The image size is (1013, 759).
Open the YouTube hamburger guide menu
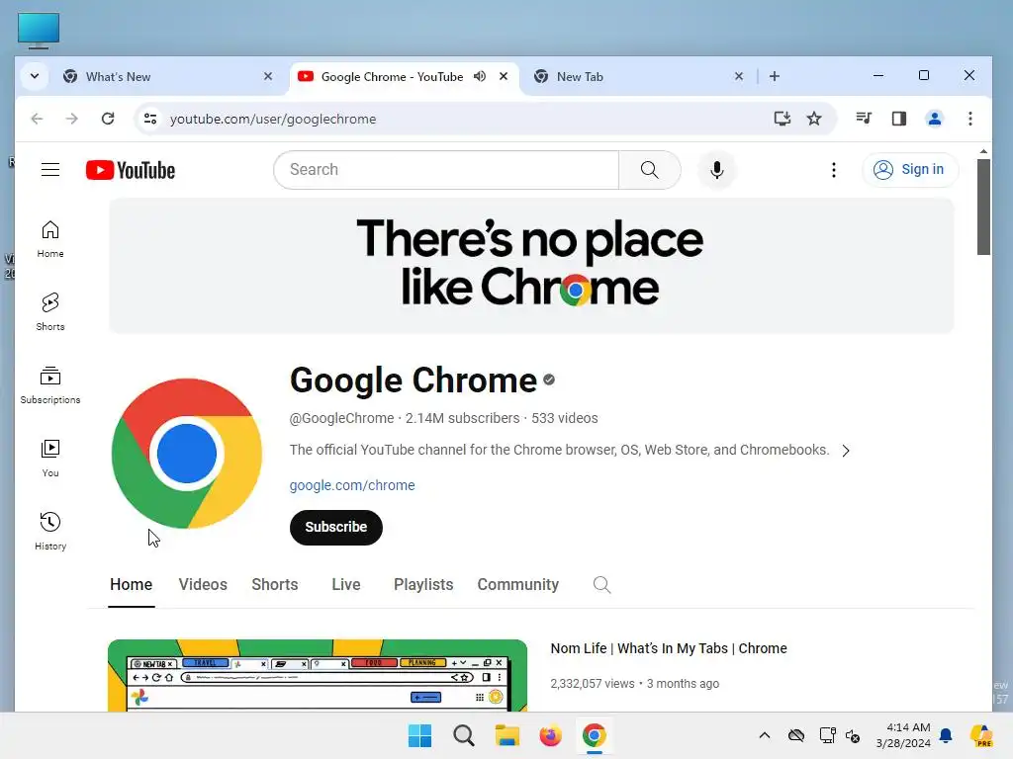[x=50, y=170]
